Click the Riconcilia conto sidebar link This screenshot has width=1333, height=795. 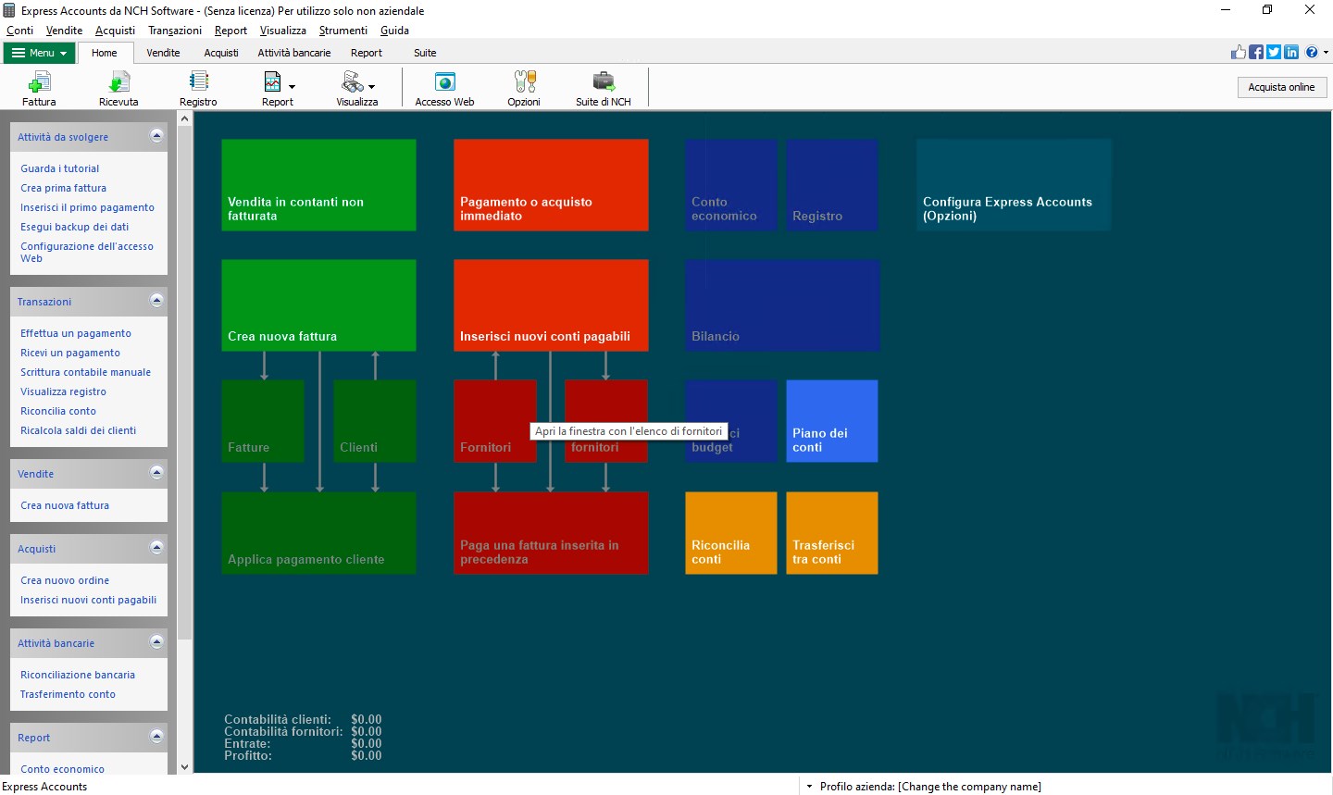pos(58,411)
